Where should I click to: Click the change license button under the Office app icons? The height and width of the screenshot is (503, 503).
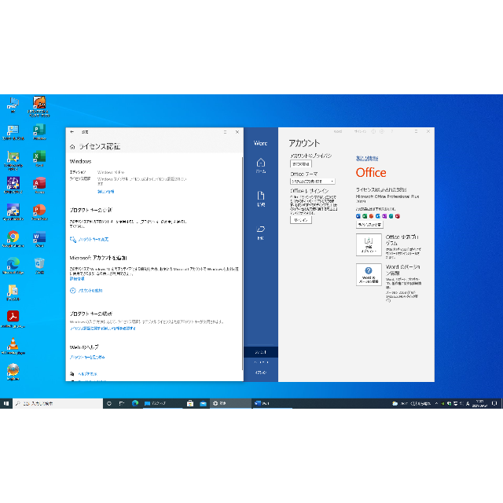click(x=369, y=225)
